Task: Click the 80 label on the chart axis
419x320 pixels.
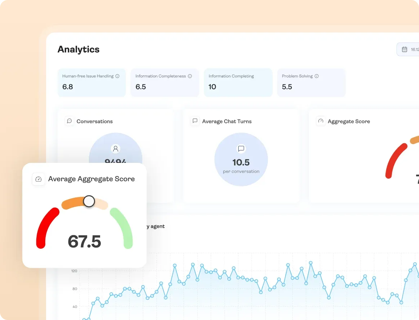Action: pyautogui.click(x=75, y=289)
